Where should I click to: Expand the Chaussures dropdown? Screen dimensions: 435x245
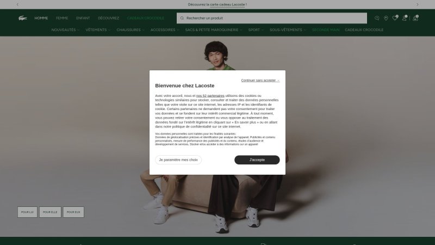(130, 30)
